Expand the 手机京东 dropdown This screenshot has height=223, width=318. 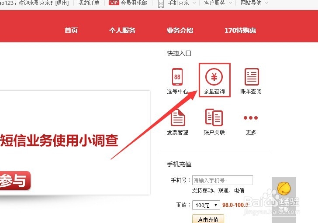194,3
